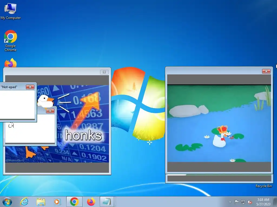Image resolution: width=277 pixels, height=207 pixels.
Task: Open Windows Explorer from the taskbar
Action: 41,202
